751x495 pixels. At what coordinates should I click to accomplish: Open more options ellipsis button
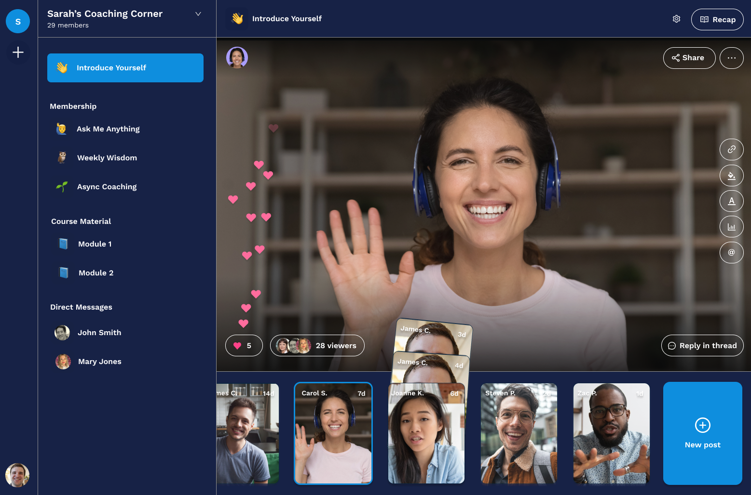(x=732, y=58)
